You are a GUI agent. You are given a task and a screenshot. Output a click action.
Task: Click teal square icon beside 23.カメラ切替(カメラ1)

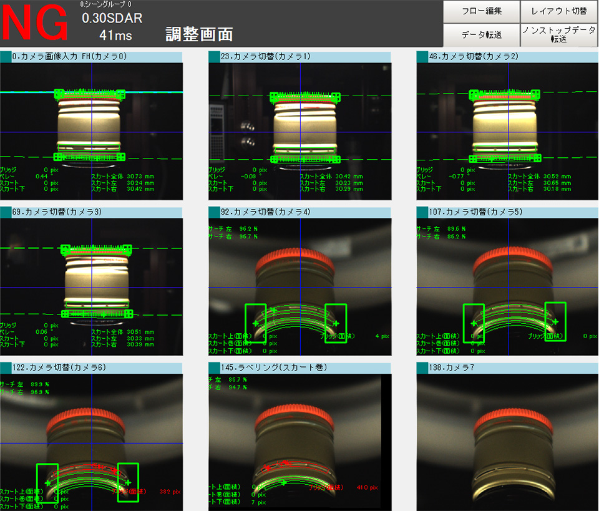pyautogui.click(x=214, y=57)
